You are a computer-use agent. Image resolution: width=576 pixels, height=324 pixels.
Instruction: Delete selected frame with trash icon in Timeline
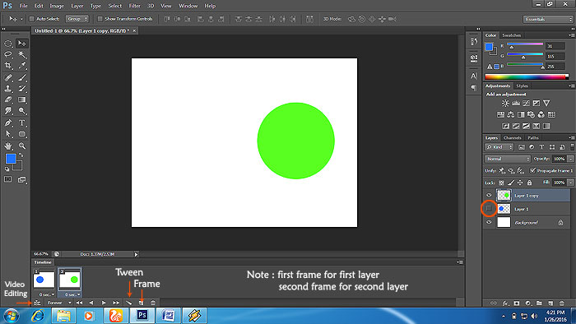point(153,303)
